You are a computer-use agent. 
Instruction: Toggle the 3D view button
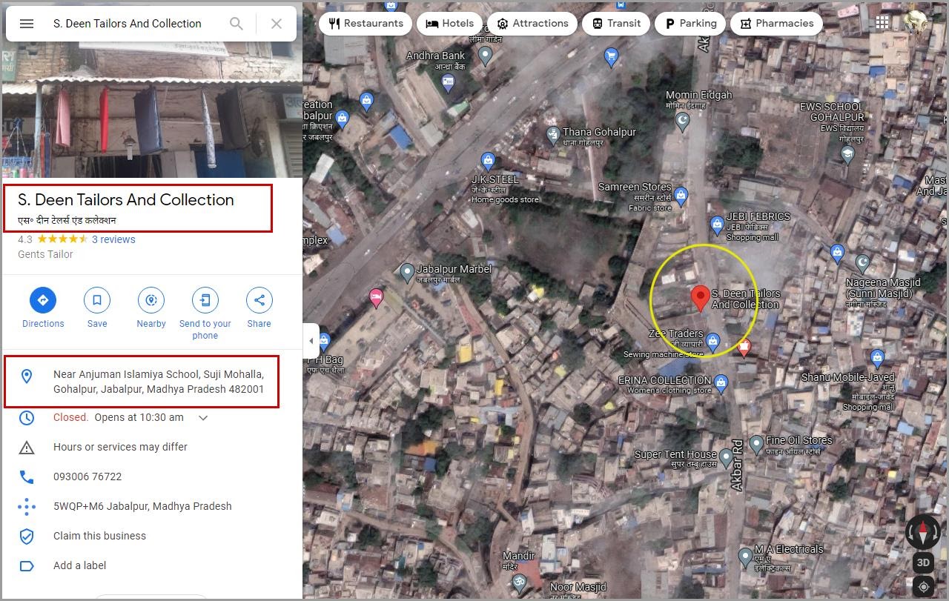point(923,562)
